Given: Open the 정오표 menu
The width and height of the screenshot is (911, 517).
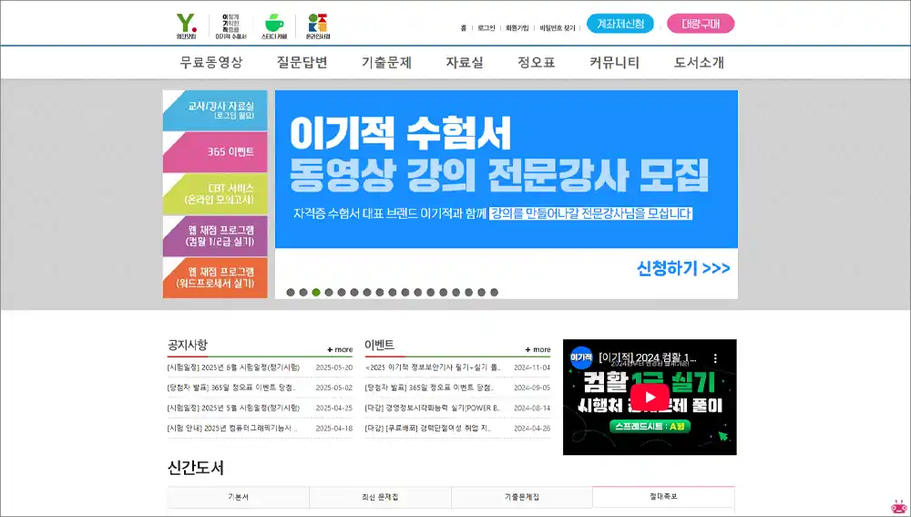Looking at the screenshot, I should pos(537,62).
